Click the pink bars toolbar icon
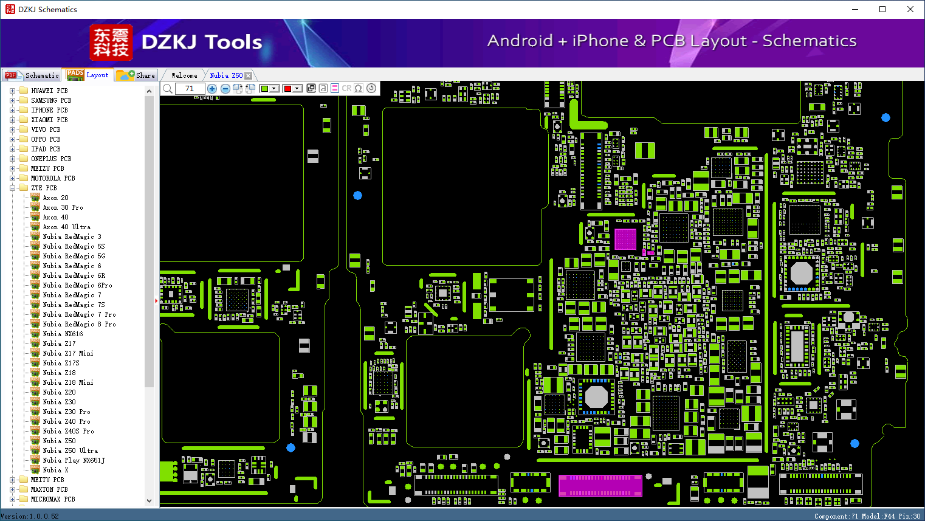Viewport: 925px width, 521px height. [335, 88]
